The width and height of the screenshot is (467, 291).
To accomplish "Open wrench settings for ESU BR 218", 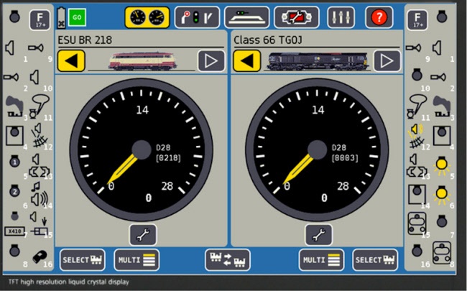I will (x=142, y=234).
